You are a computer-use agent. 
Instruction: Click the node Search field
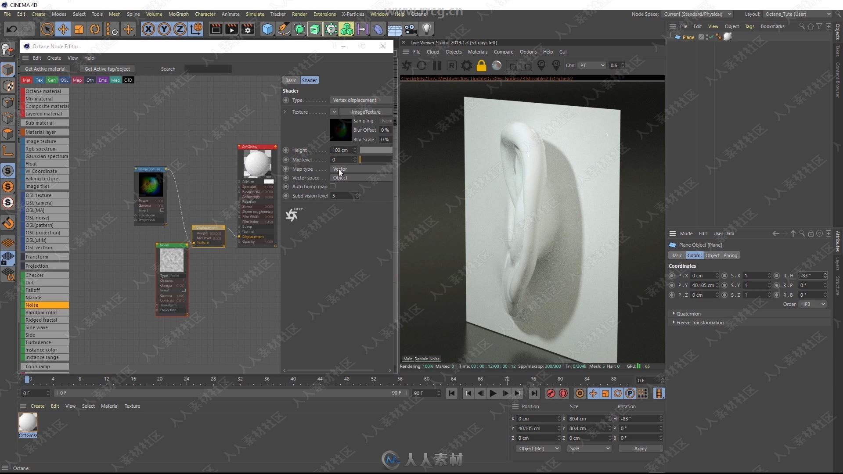[208, 69]
